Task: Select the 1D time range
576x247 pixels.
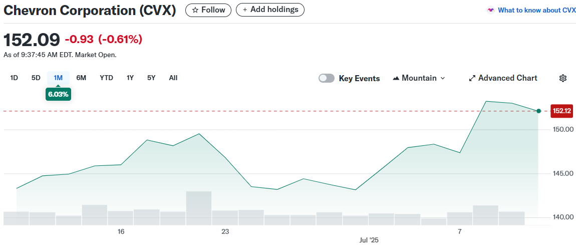Action: pos(14,78)
